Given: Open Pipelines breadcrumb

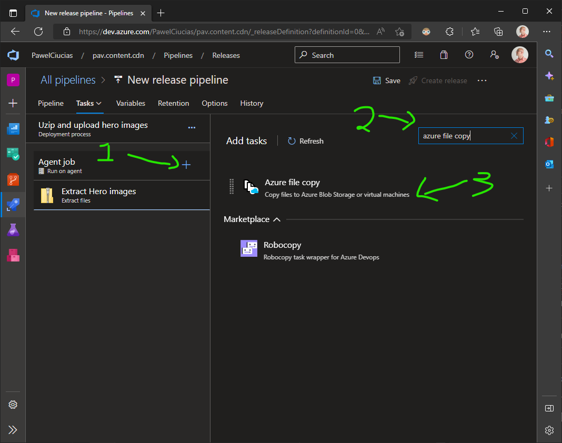Looking at the screenshot, I should pyautogui.click(x=178, y=56).
